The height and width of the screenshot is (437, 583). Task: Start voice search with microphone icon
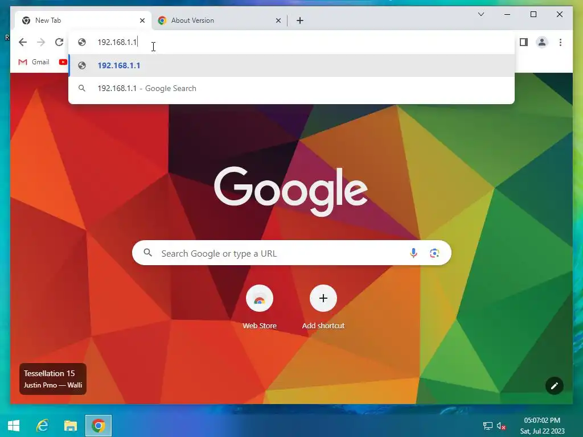point(413,253)
